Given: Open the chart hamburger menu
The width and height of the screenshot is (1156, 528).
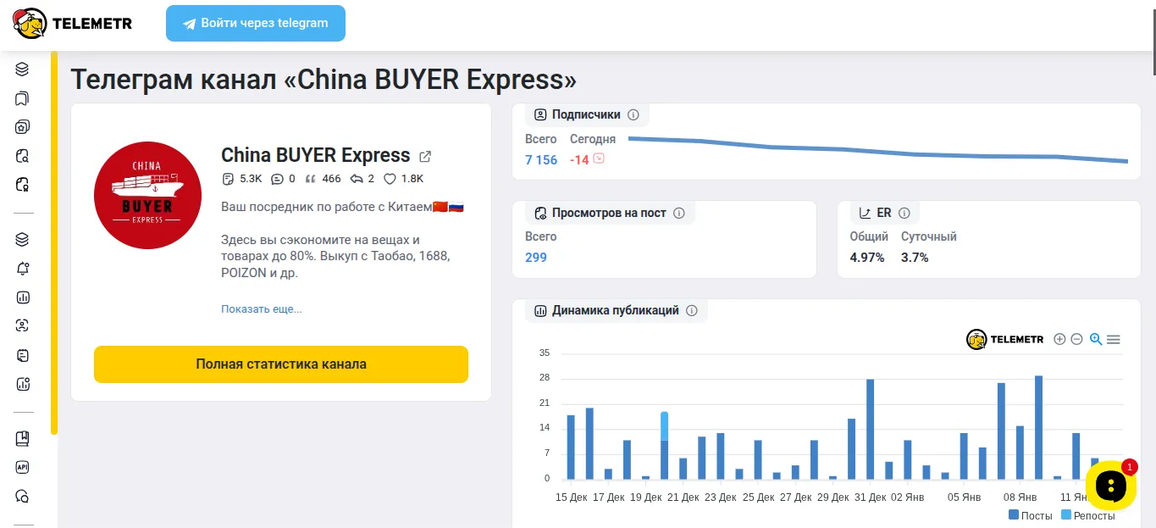Looking at the screenshot, I should (x=1114, y=339).
